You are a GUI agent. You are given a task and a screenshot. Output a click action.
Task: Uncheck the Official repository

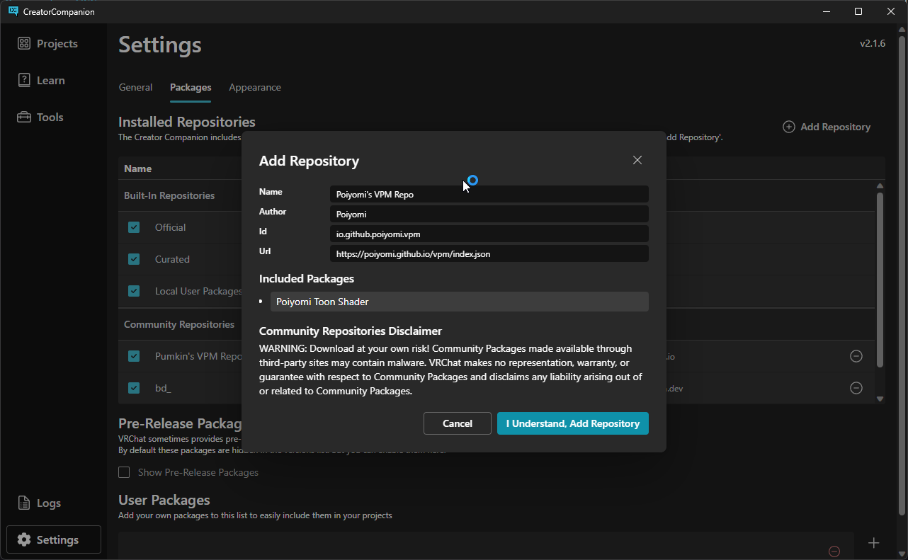tap(134, 227)
